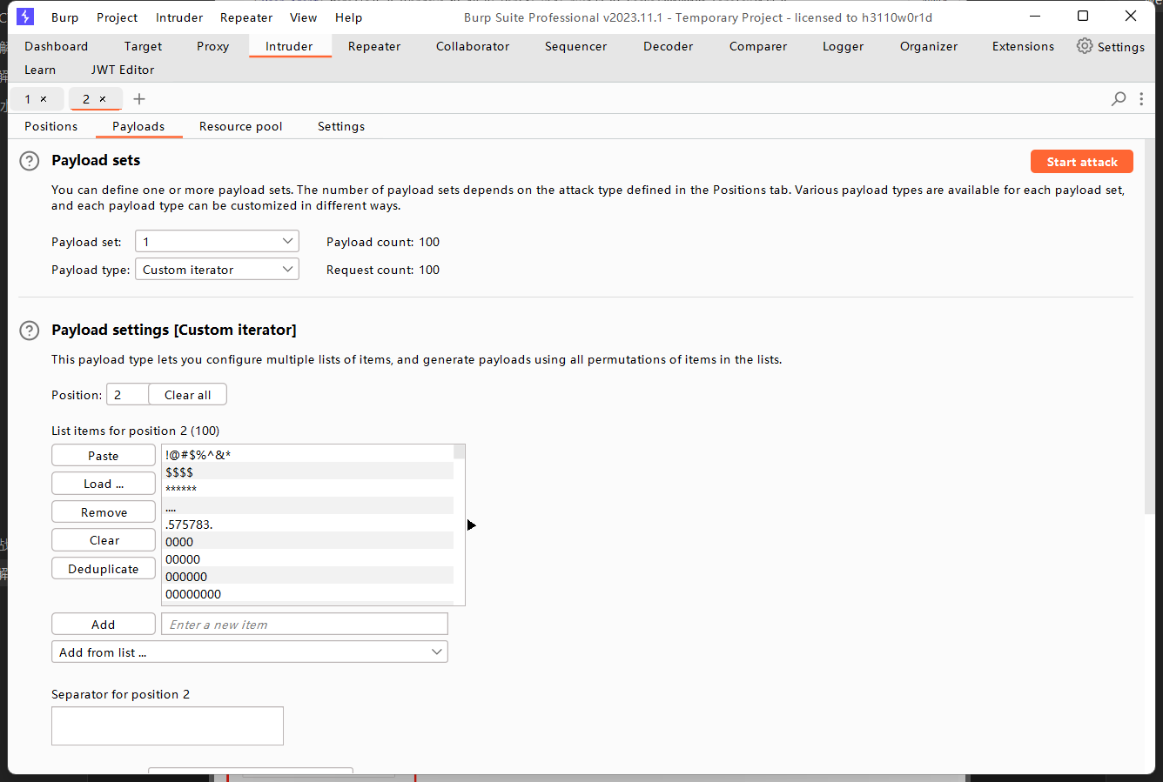
Task: Select list item $$$$
Action: 308,471
